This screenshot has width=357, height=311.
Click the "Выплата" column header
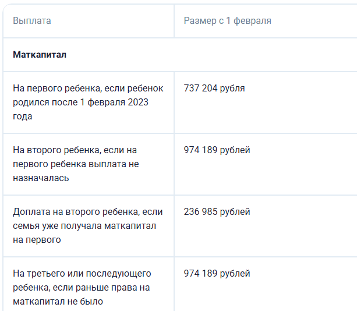pos(32,21)
